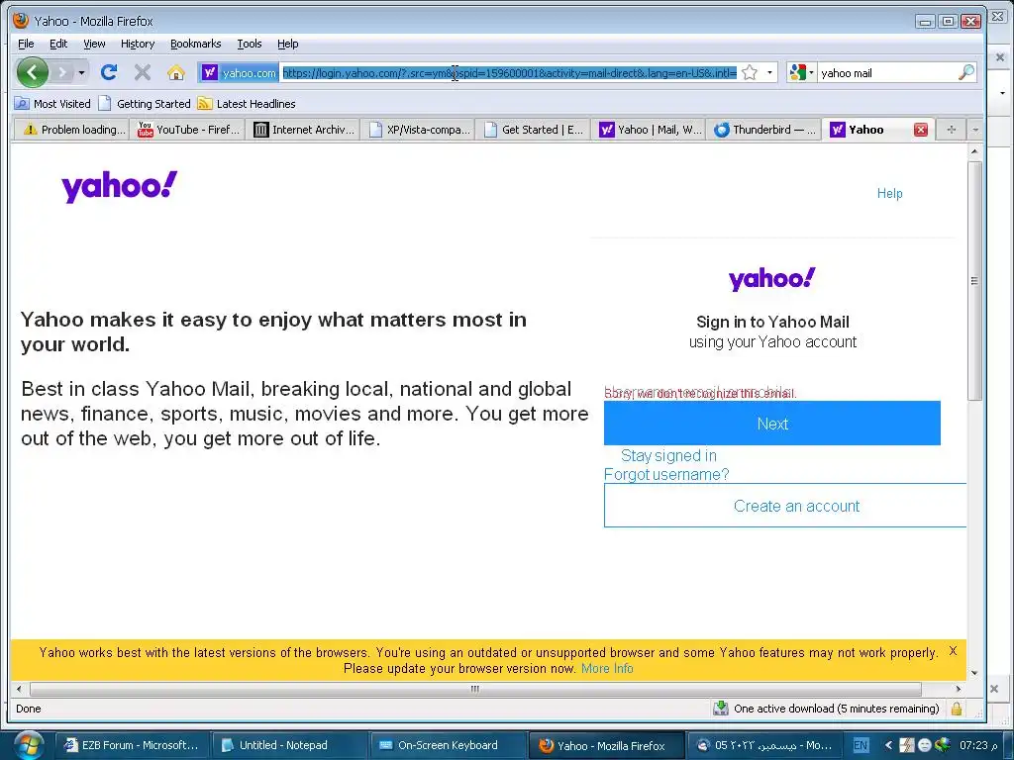Switch to EZB Forum taskbar window
The width and height of the screenshot is (1014, 760).
pos(132,746)
